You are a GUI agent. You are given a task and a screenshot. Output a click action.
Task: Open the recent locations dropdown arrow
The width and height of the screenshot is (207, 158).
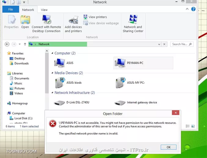coord(20,44)
